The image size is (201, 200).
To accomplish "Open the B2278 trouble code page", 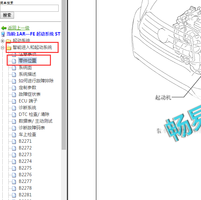I will pos(25,188).
